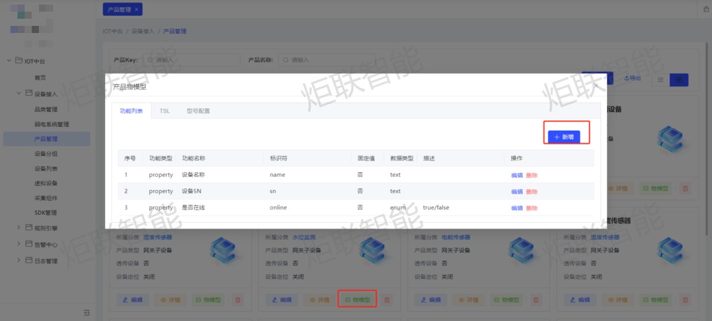Delete the 是否在线 property row
Viewport: 712px width, 321px height.
(x=532, y=208)
